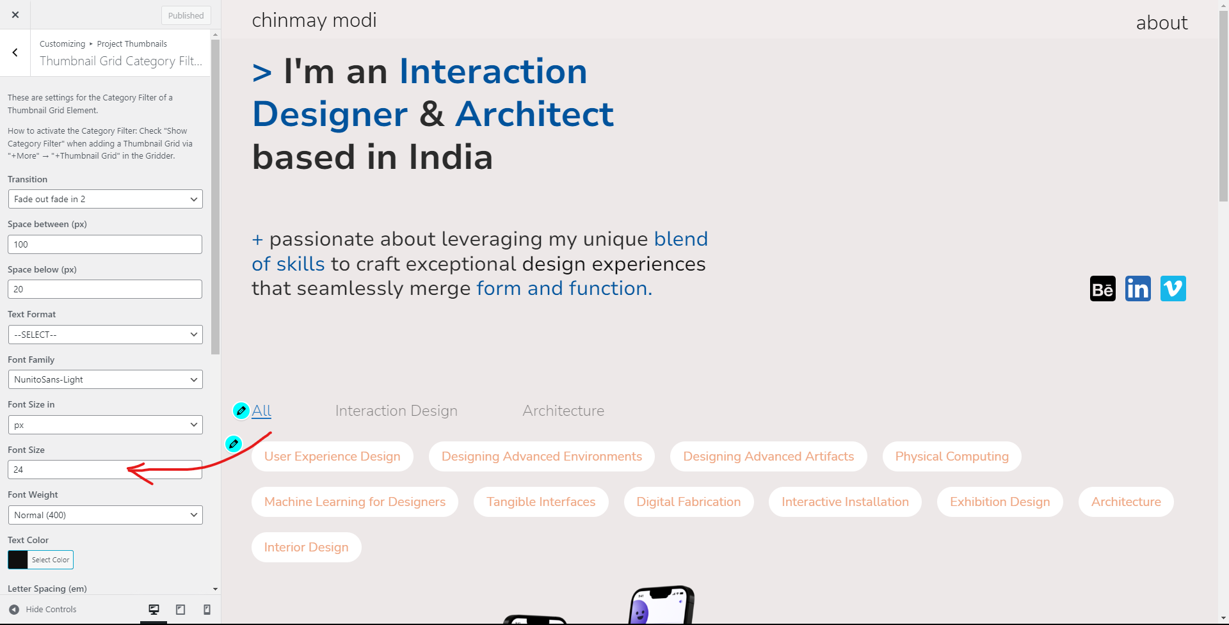Click the Vimeo social icon
1229x625 pixels.
[x=1173, y=289]
